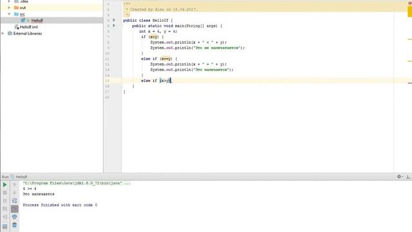This screenshot has width=412, height=232.
Task: Click line number 15 in gutter
Action: coord(108,81)
